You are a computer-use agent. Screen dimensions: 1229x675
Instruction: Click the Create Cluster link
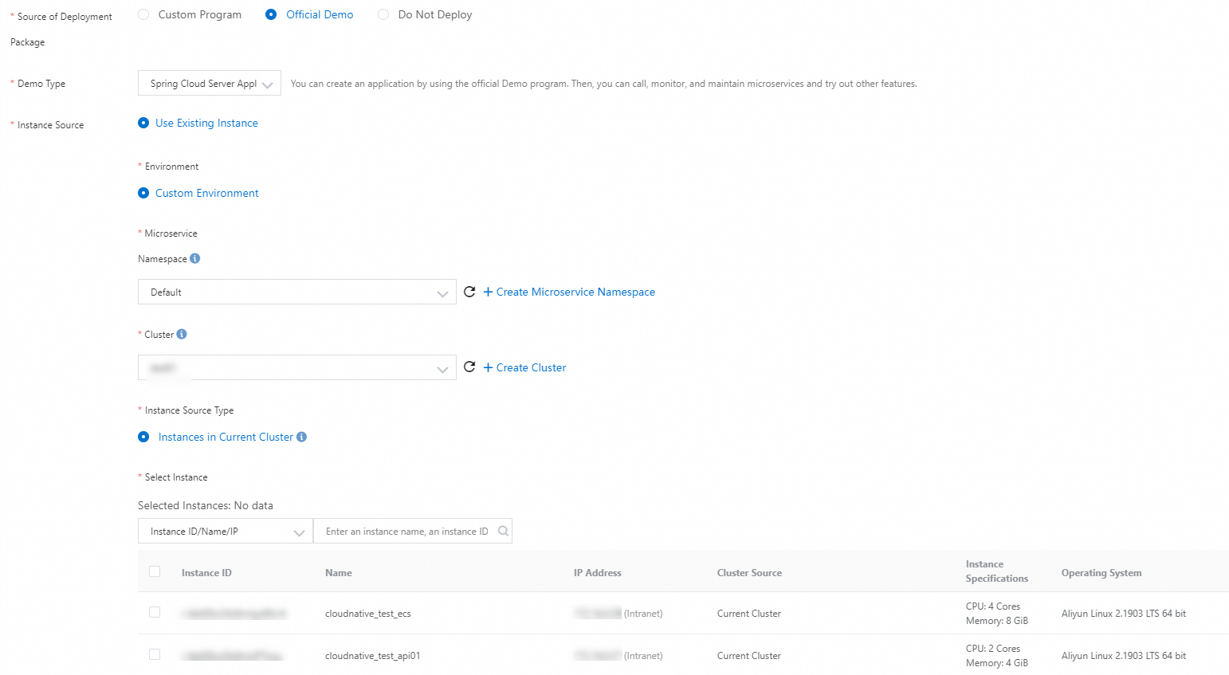524,367
